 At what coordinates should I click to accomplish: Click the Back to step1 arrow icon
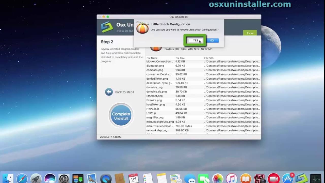coord(109,92)
